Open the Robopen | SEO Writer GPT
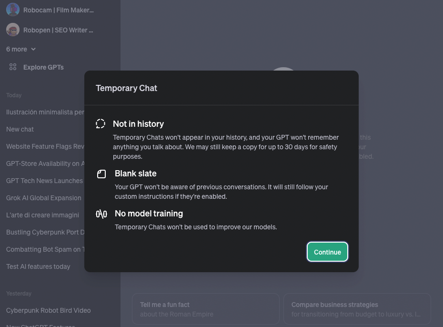The image size is (443, 327). click(x=58, y=30)
